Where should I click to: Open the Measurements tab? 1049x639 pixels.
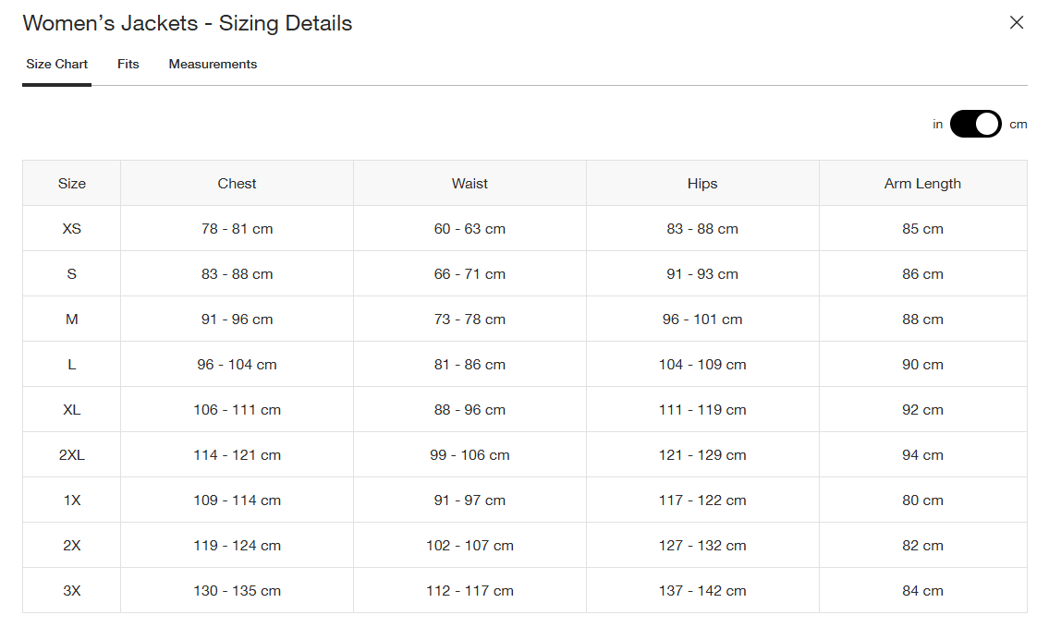(213, 65)
